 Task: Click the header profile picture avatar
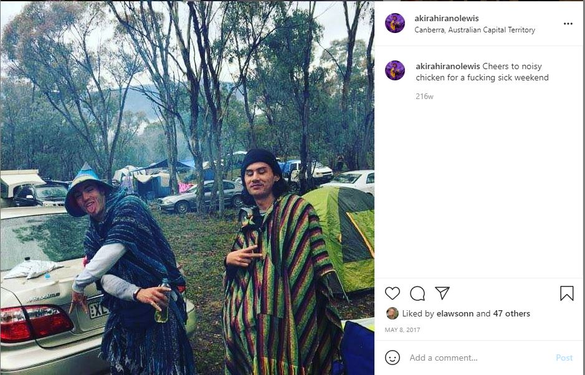point(395,23)
